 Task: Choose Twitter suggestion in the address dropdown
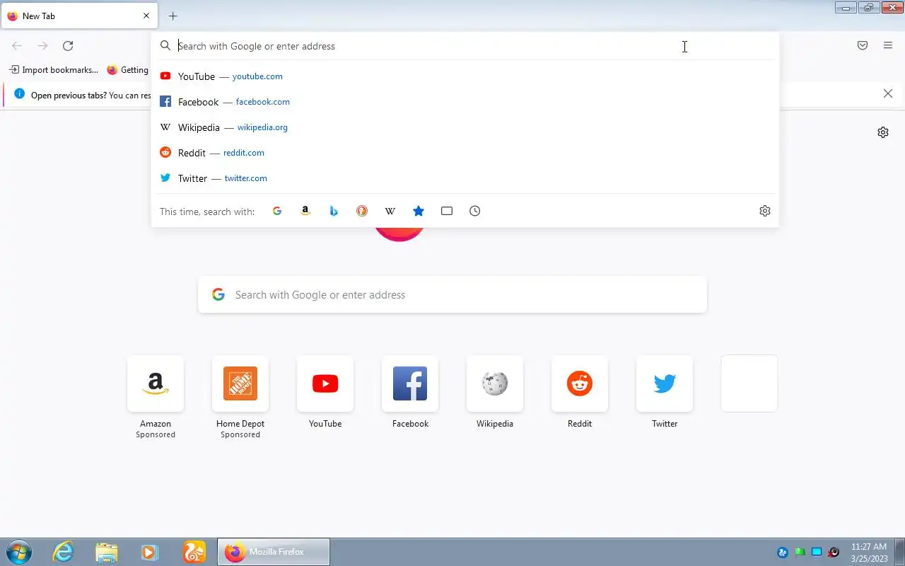465,178
